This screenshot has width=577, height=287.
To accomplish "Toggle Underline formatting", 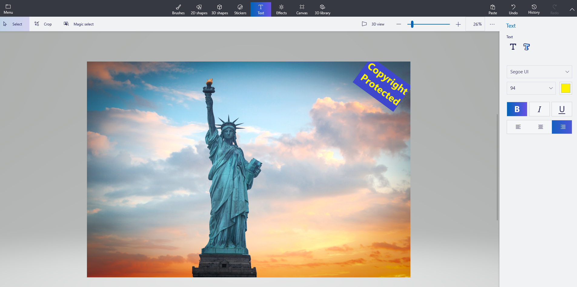I will click(x=562, y=109).
